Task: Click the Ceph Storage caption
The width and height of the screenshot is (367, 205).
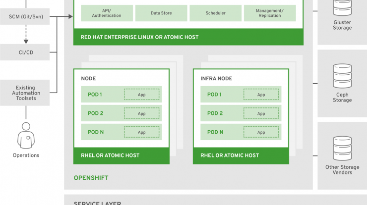Action: pyautogui.click(x=342, y=98)
